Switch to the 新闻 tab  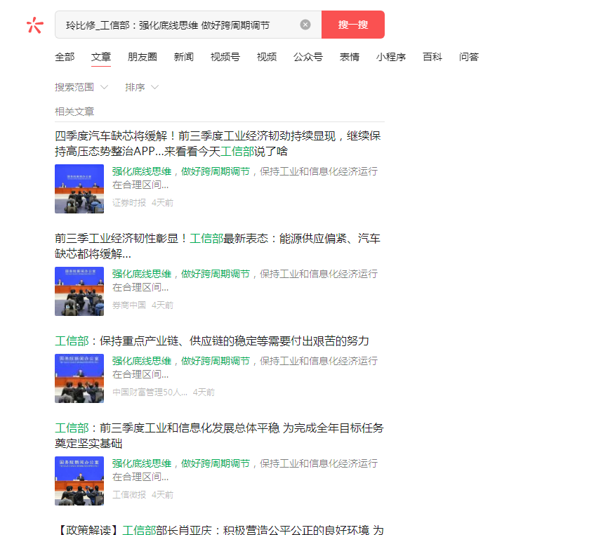pos(184,57)
